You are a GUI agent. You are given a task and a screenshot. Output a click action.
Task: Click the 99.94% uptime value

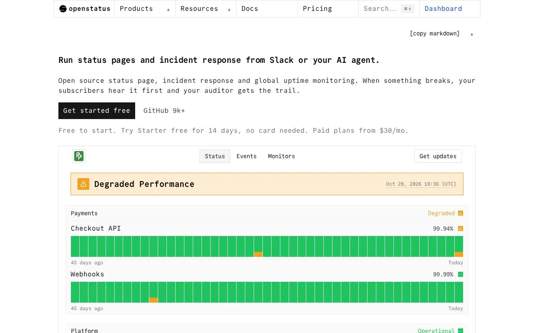pyautogui.click(x=443, y=229)
